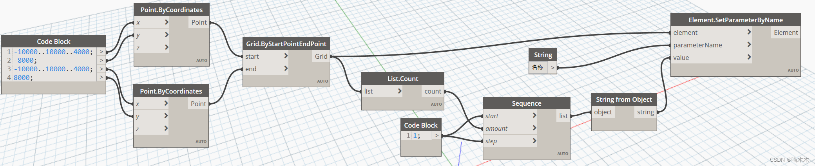815x166 pixels.
Task: Click Point output port wired to Grid end
Action: 198,104
